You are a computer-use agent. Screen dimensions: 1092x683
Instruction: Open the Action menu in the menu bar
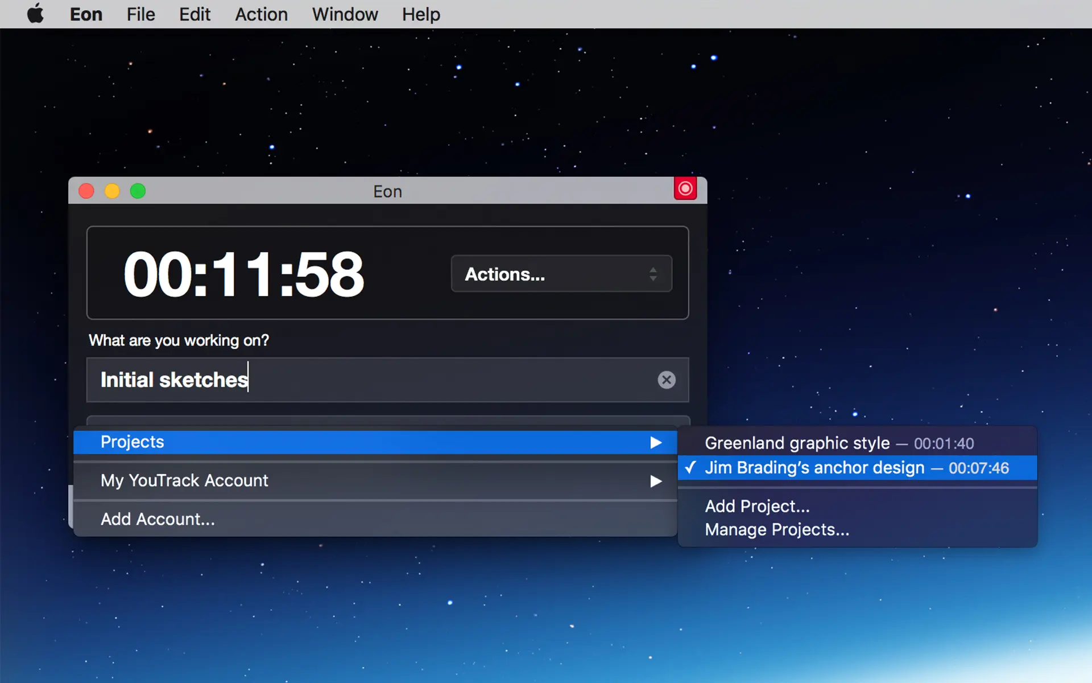(261, 14)
